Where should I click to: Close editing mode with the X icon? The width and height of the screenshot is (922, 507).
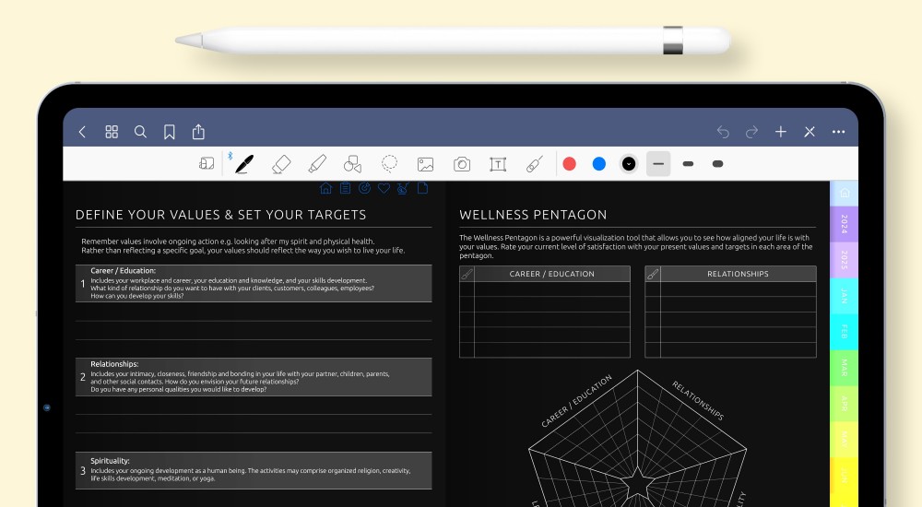point(810,132)
